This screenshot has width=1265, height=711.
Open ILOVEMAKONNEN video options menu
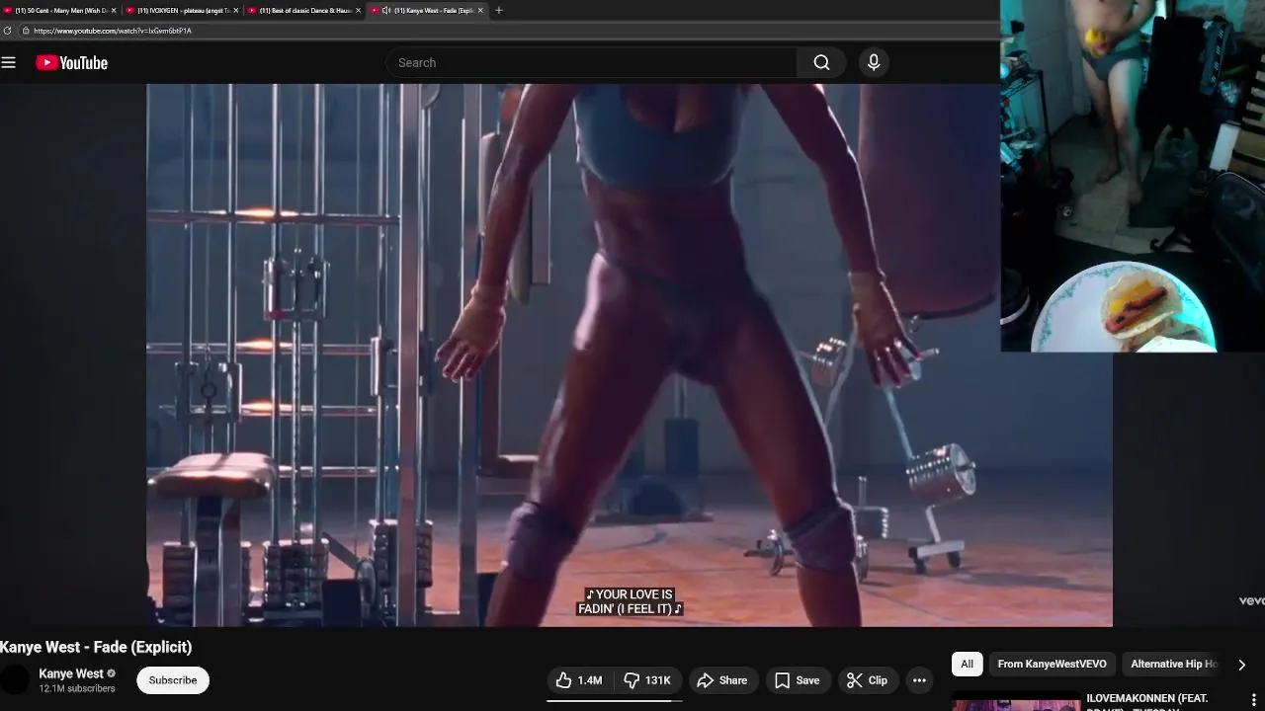1254,699
